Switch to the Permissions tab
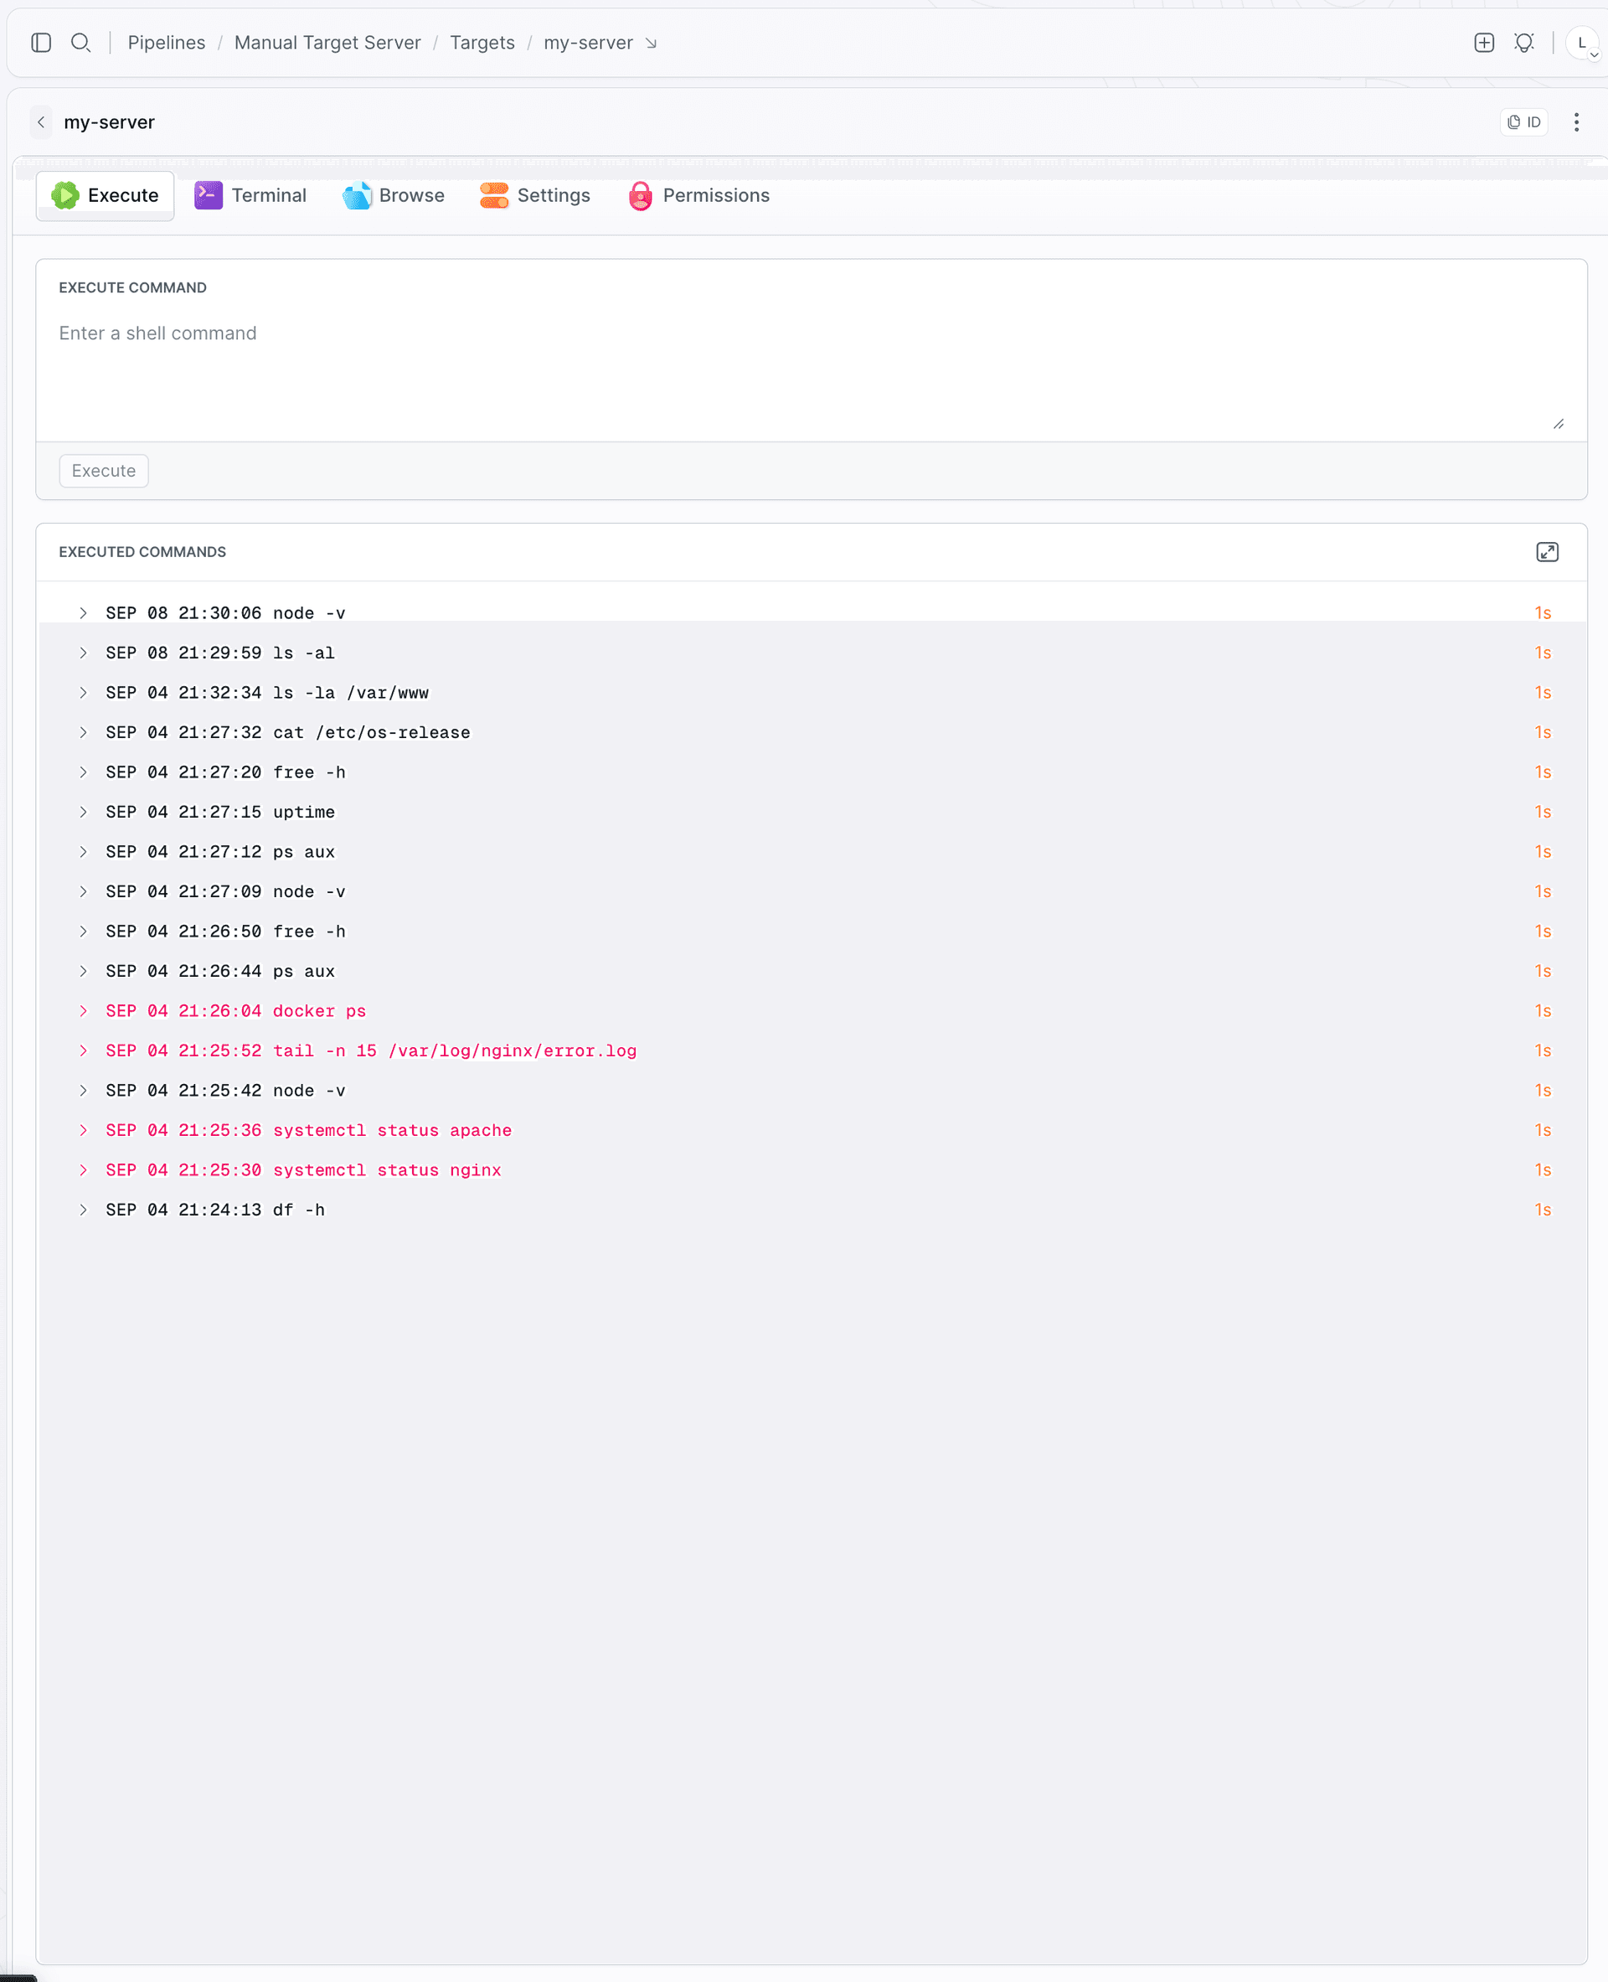This screenshot has height=1982, width=1608. (x=699, y=195)
